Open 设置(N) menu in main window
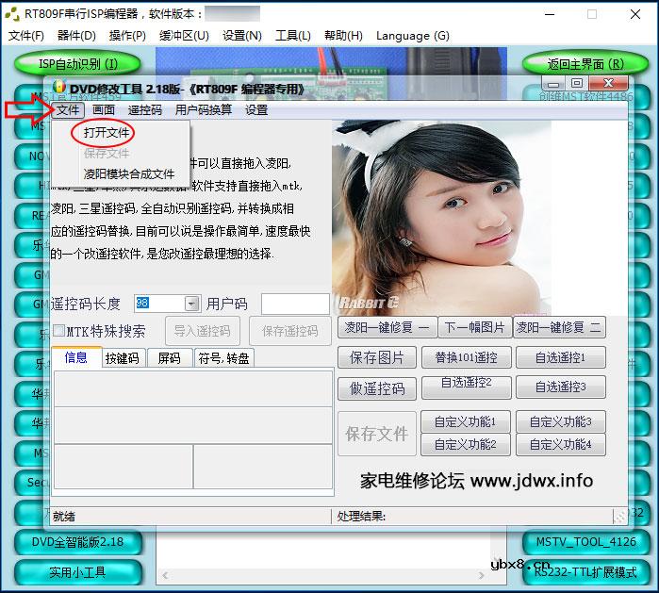Screen dimensions: 659x593 point(242,36)
